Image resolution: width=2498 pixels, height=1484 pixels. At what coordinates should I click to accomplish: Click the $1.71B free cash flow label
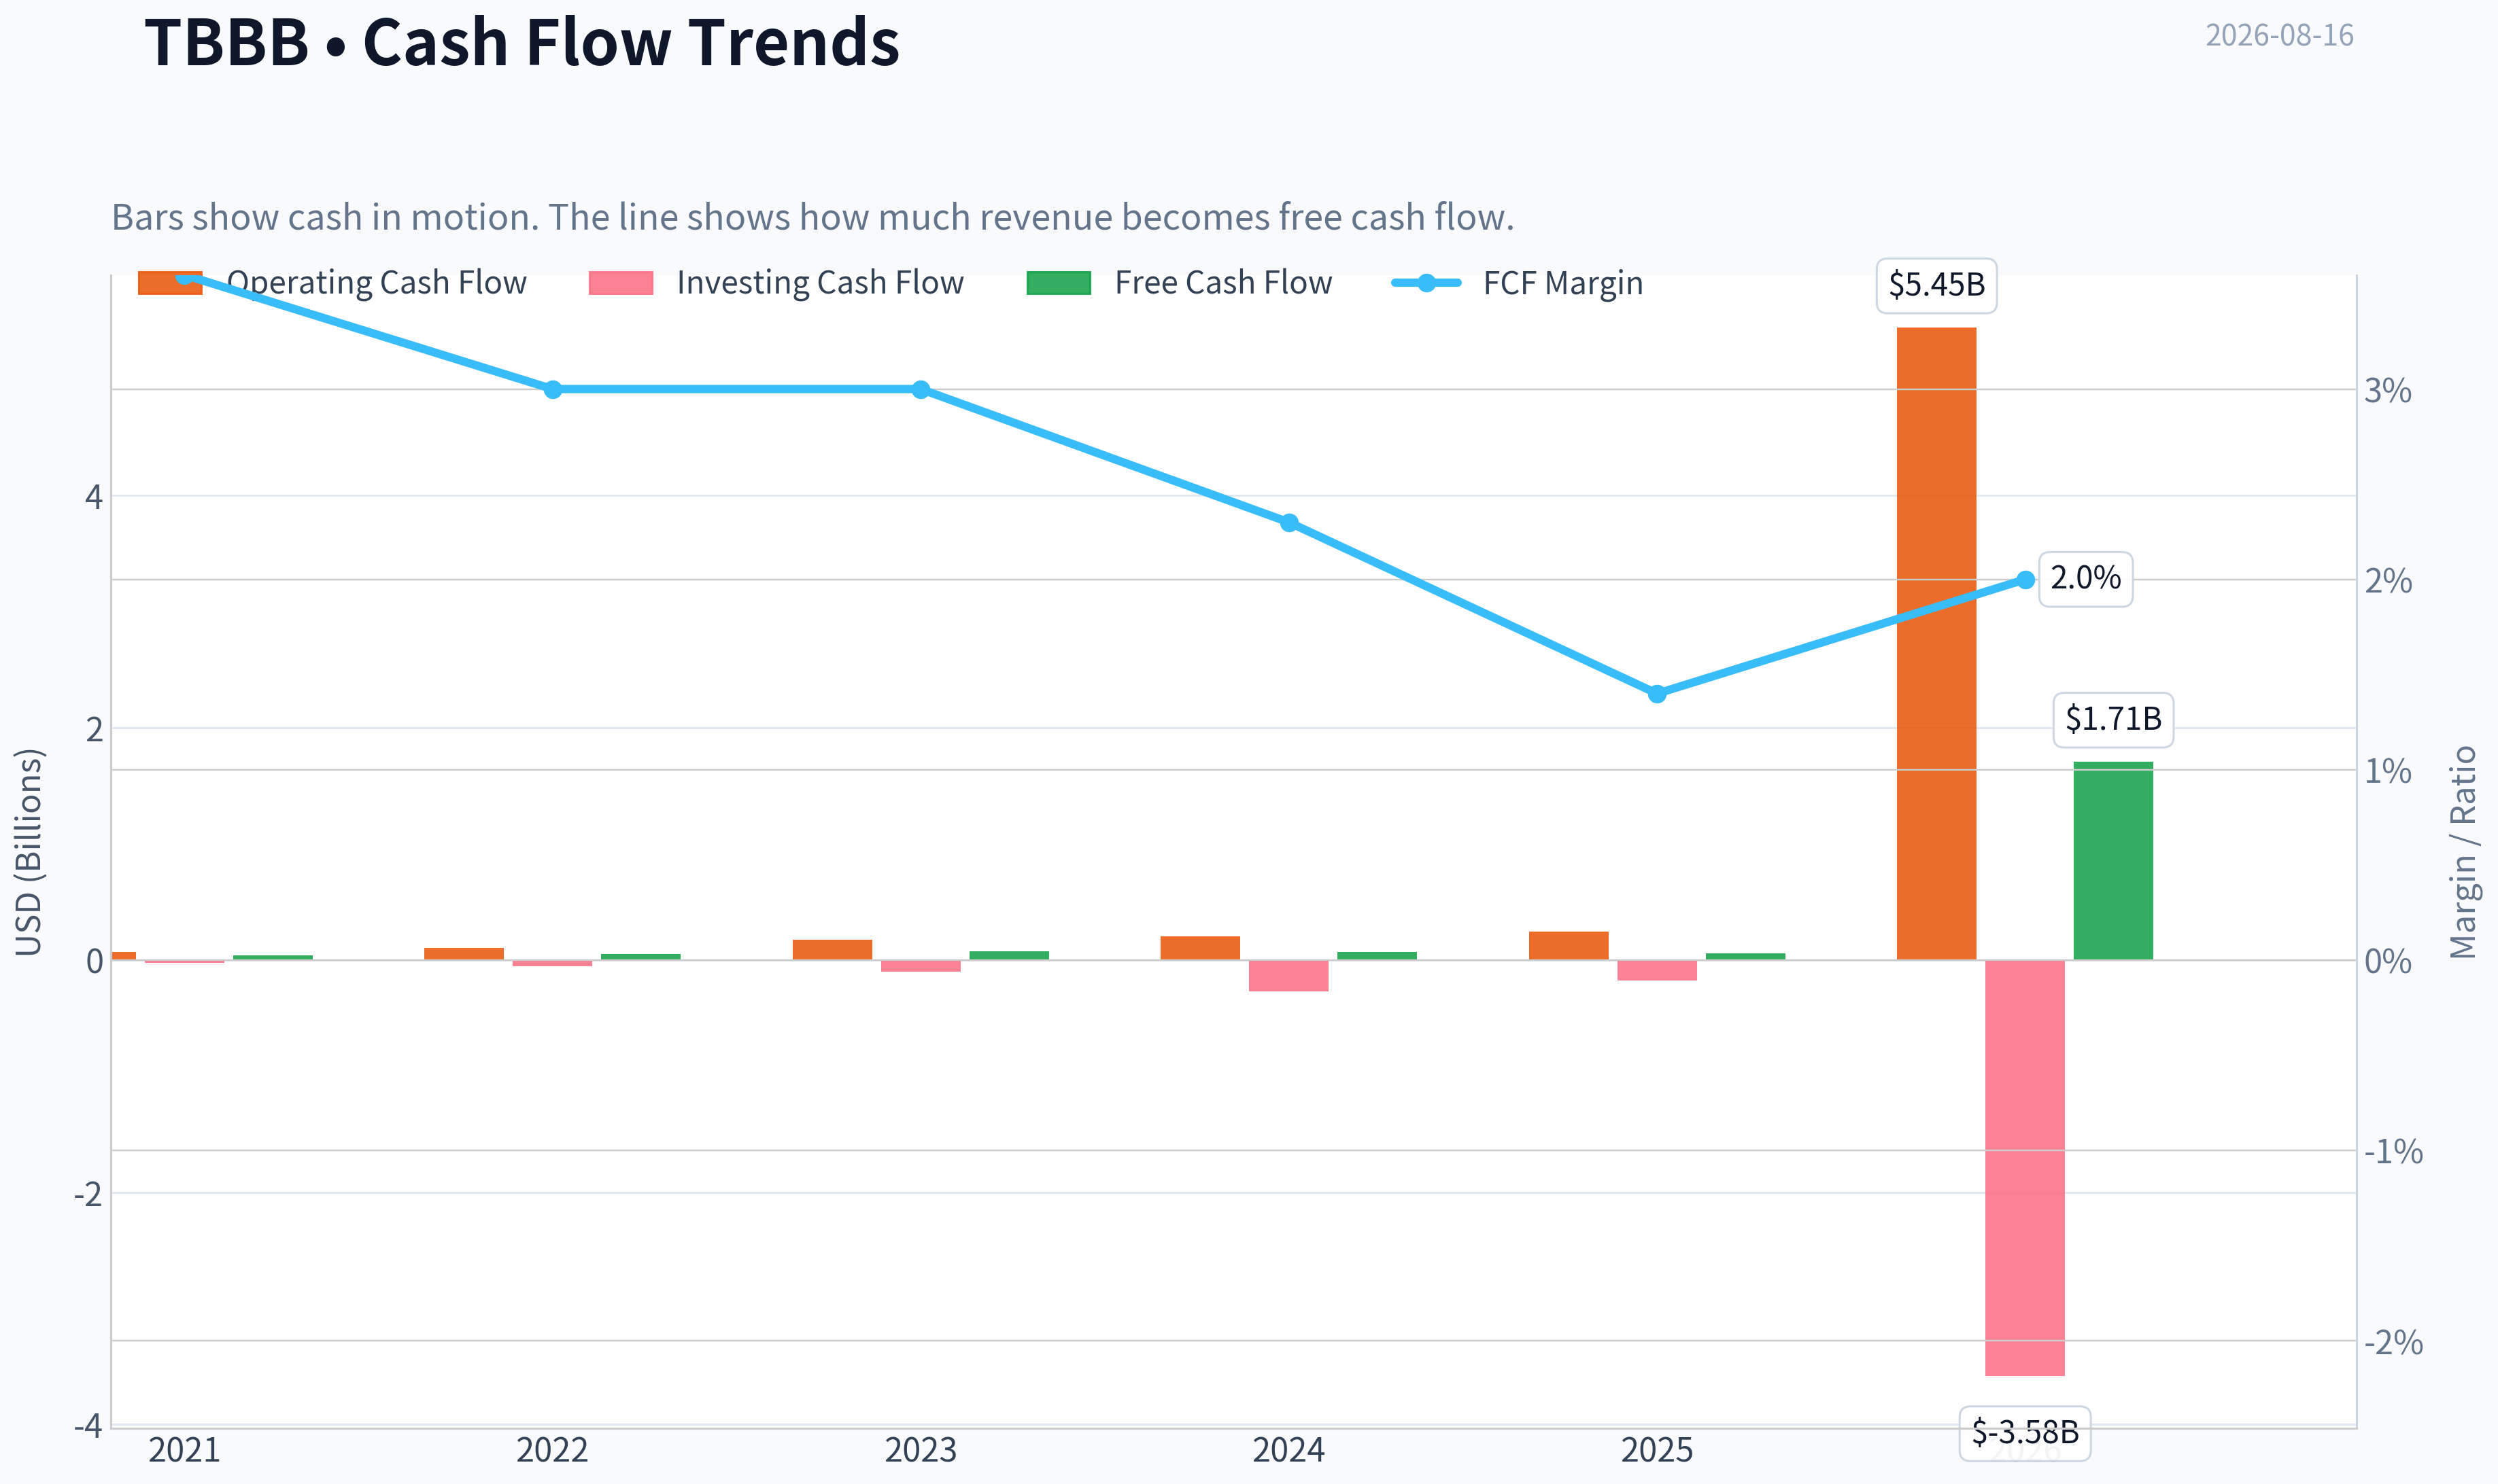pos(2113,719)
